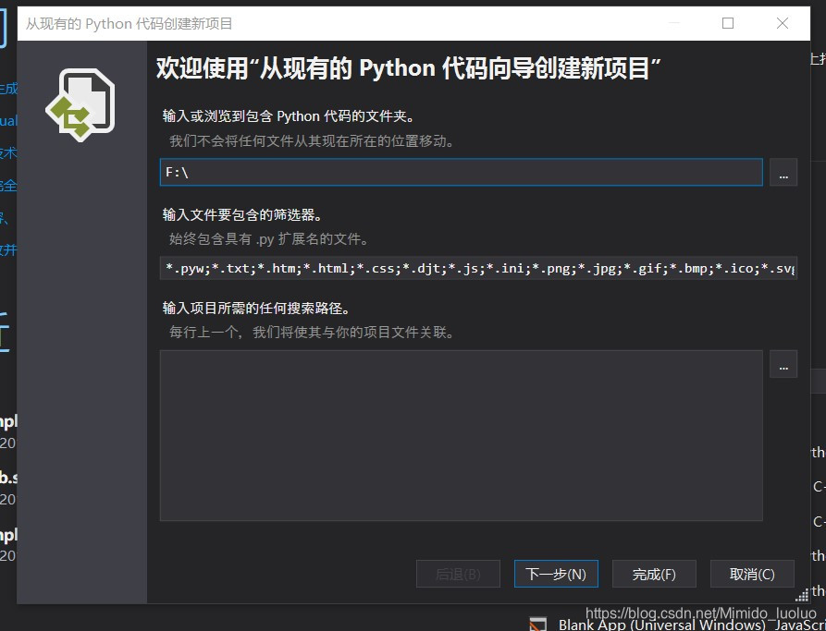The image size is (826, 631).
Task: Click the 完成(F) button
Action: click(x=654, y=574)
